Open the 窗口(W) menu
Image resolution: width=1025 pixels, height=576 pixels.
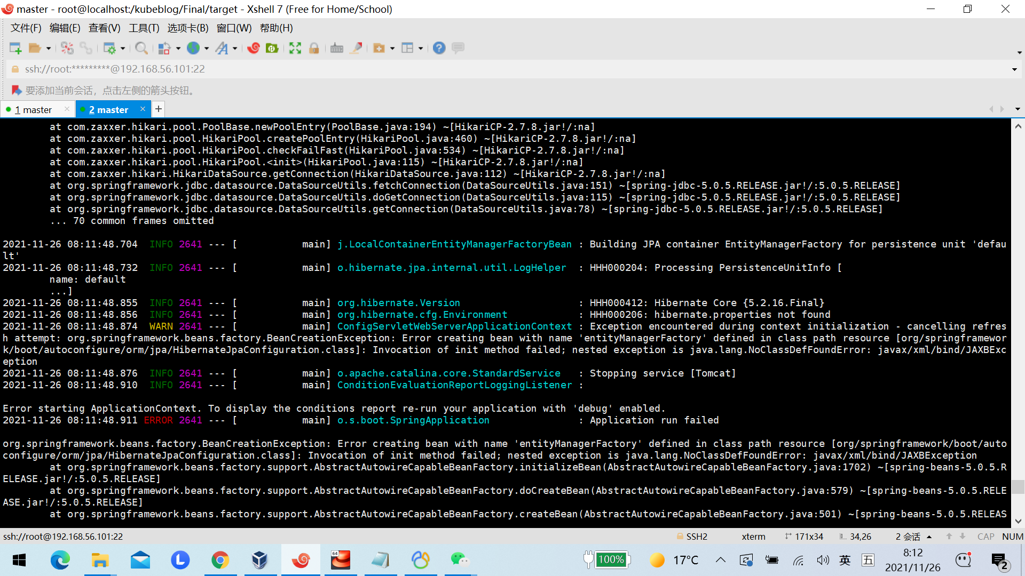pos(234,28)
